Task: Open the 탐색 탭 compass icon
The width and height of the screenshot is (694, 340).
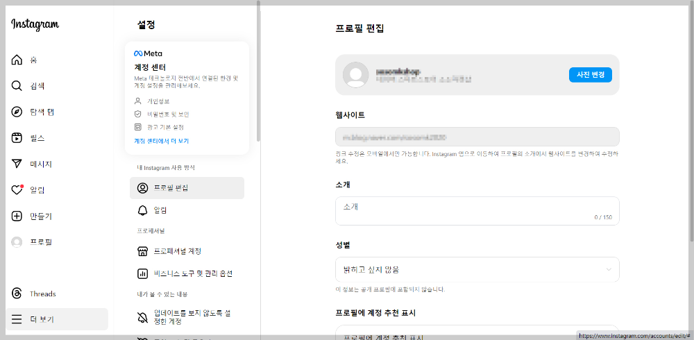Action: (x=17, y=112)
